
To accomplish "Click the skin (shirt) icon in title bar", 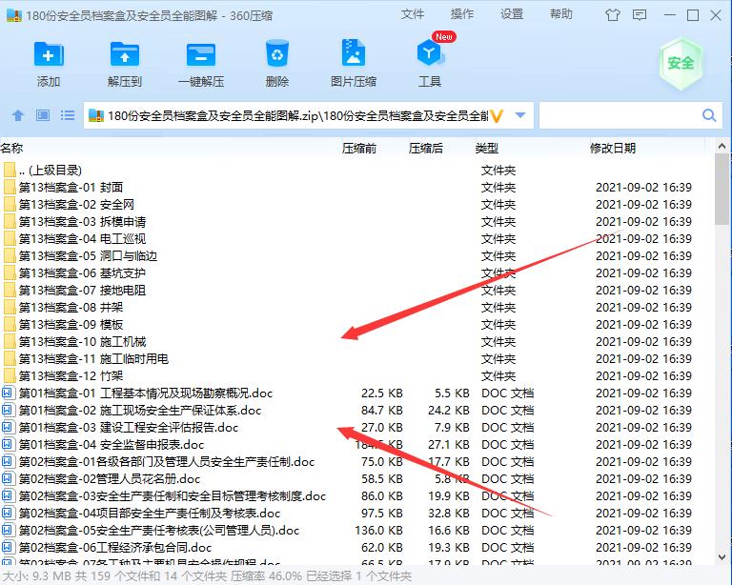I will pos(613,15).
